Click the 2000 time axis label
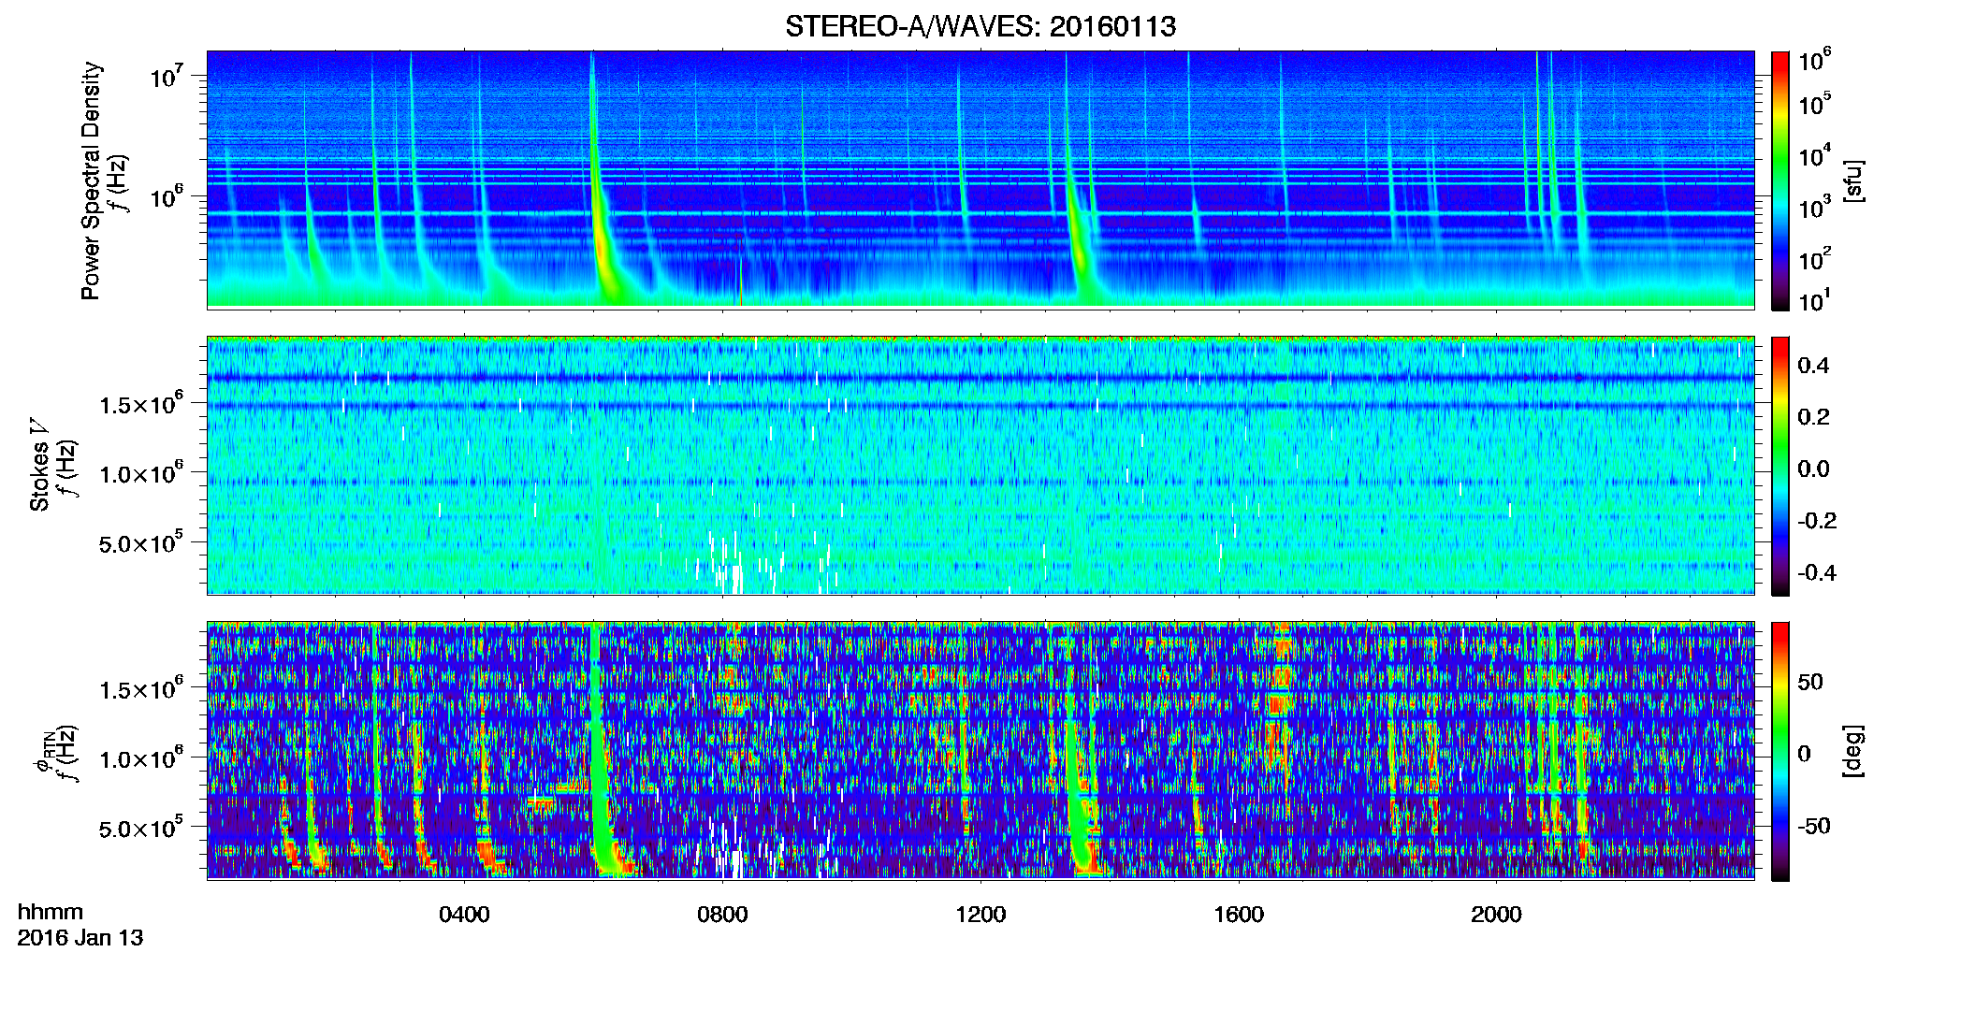The image size is (1961, 1010). [x=1496, y=915]
